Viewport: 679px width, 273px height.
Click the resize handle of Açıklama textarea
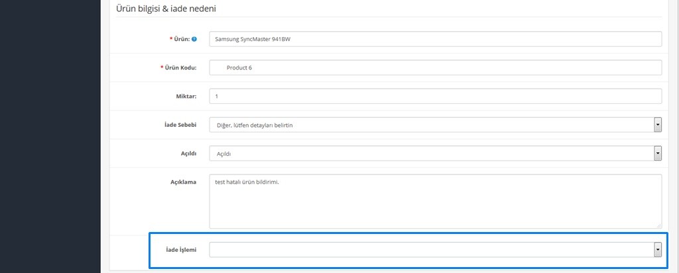click(x=658, y=225)
